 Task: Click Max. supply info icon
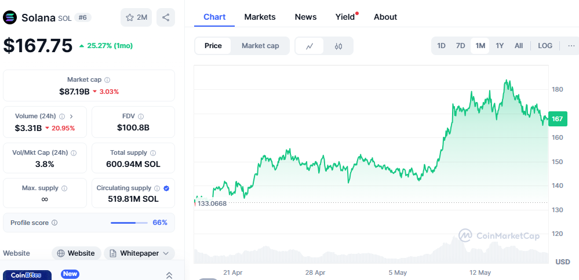pos(64,188)
